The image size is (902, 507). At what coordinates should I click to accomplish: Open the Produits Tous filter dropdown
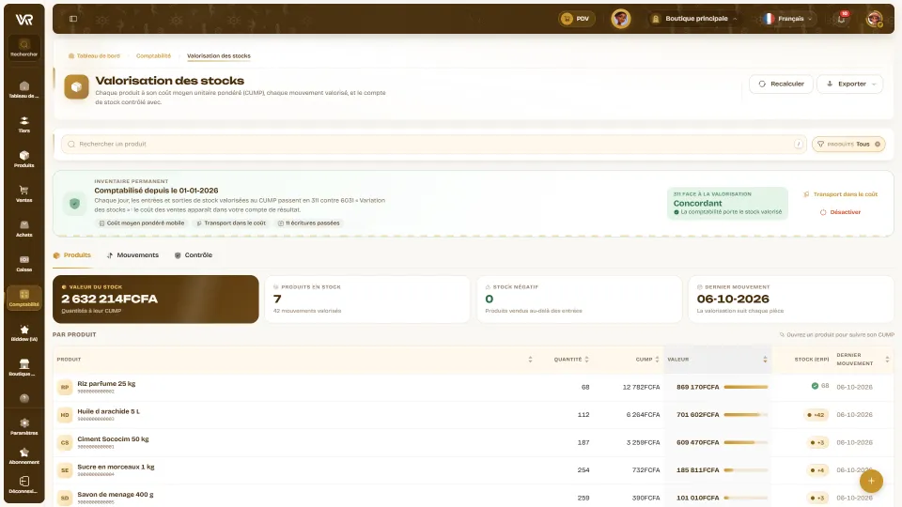click(848, 145)
